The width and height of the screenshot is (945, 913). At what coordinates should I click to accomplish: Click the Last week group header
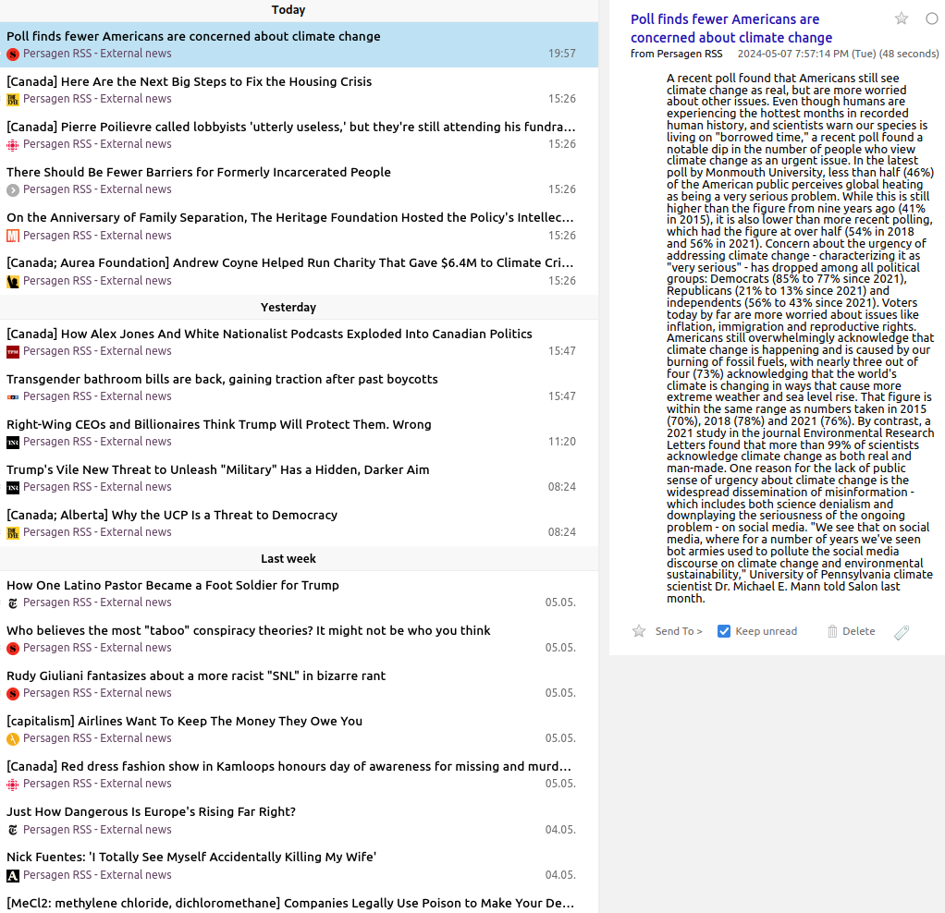click(x=288, y=558)
